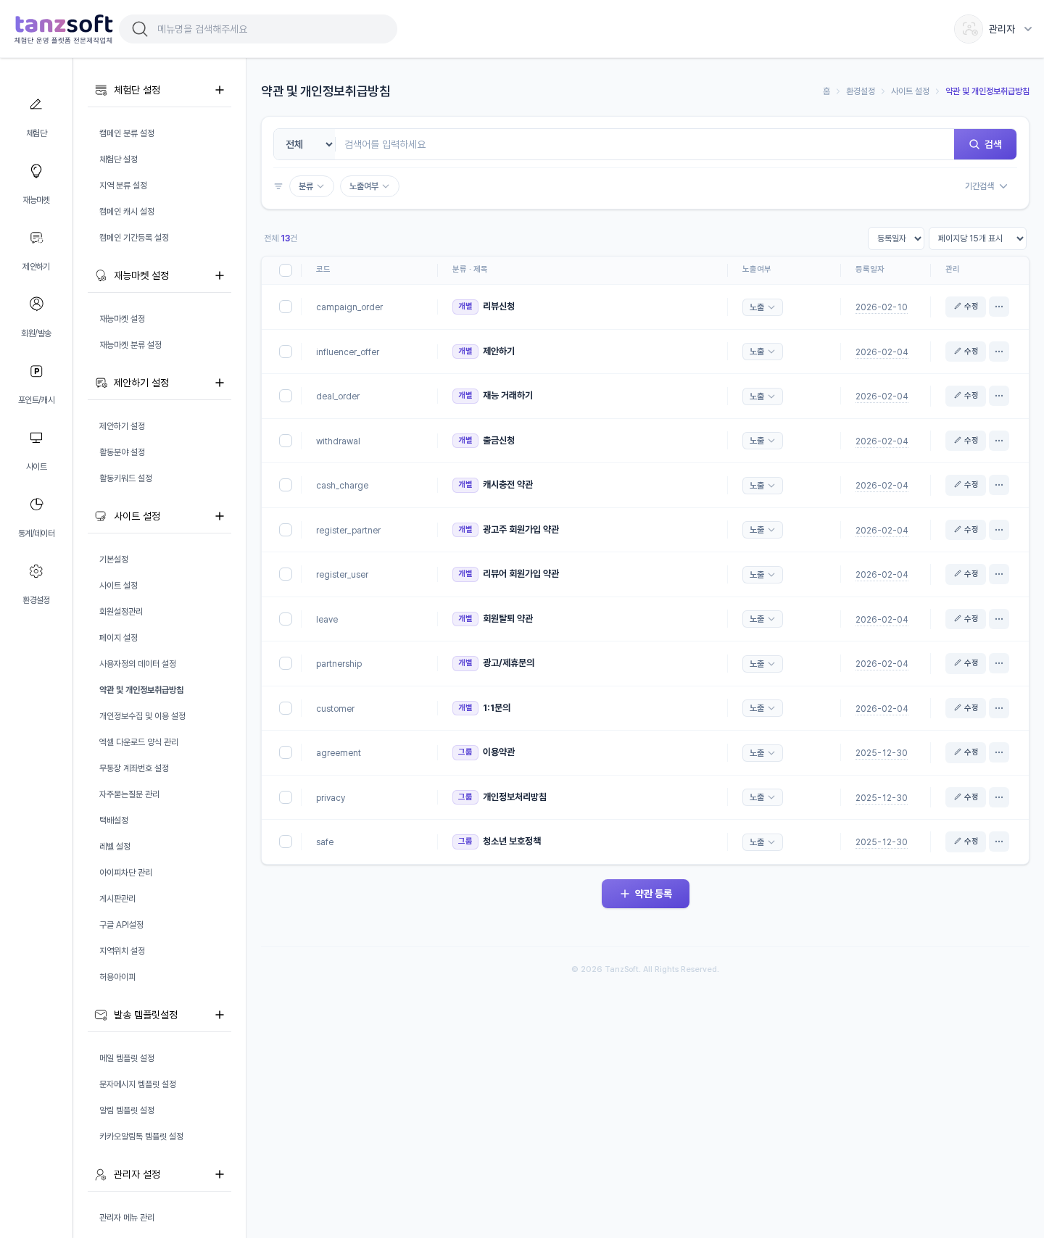Open the 포인트/캐시 P icon
1044x1238 pixels.
(x=36, y=371)
